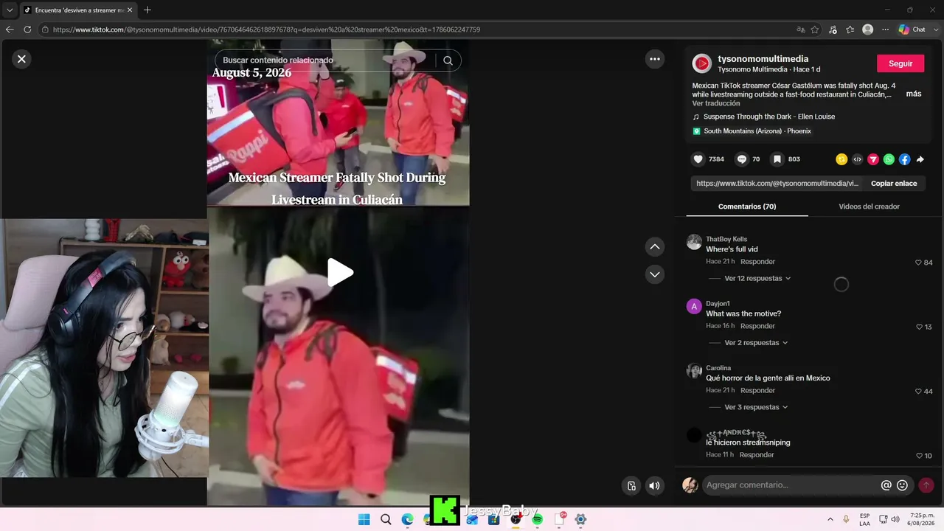Like the video with the heart icon
The image size is (944, 531).
point(698,159)
